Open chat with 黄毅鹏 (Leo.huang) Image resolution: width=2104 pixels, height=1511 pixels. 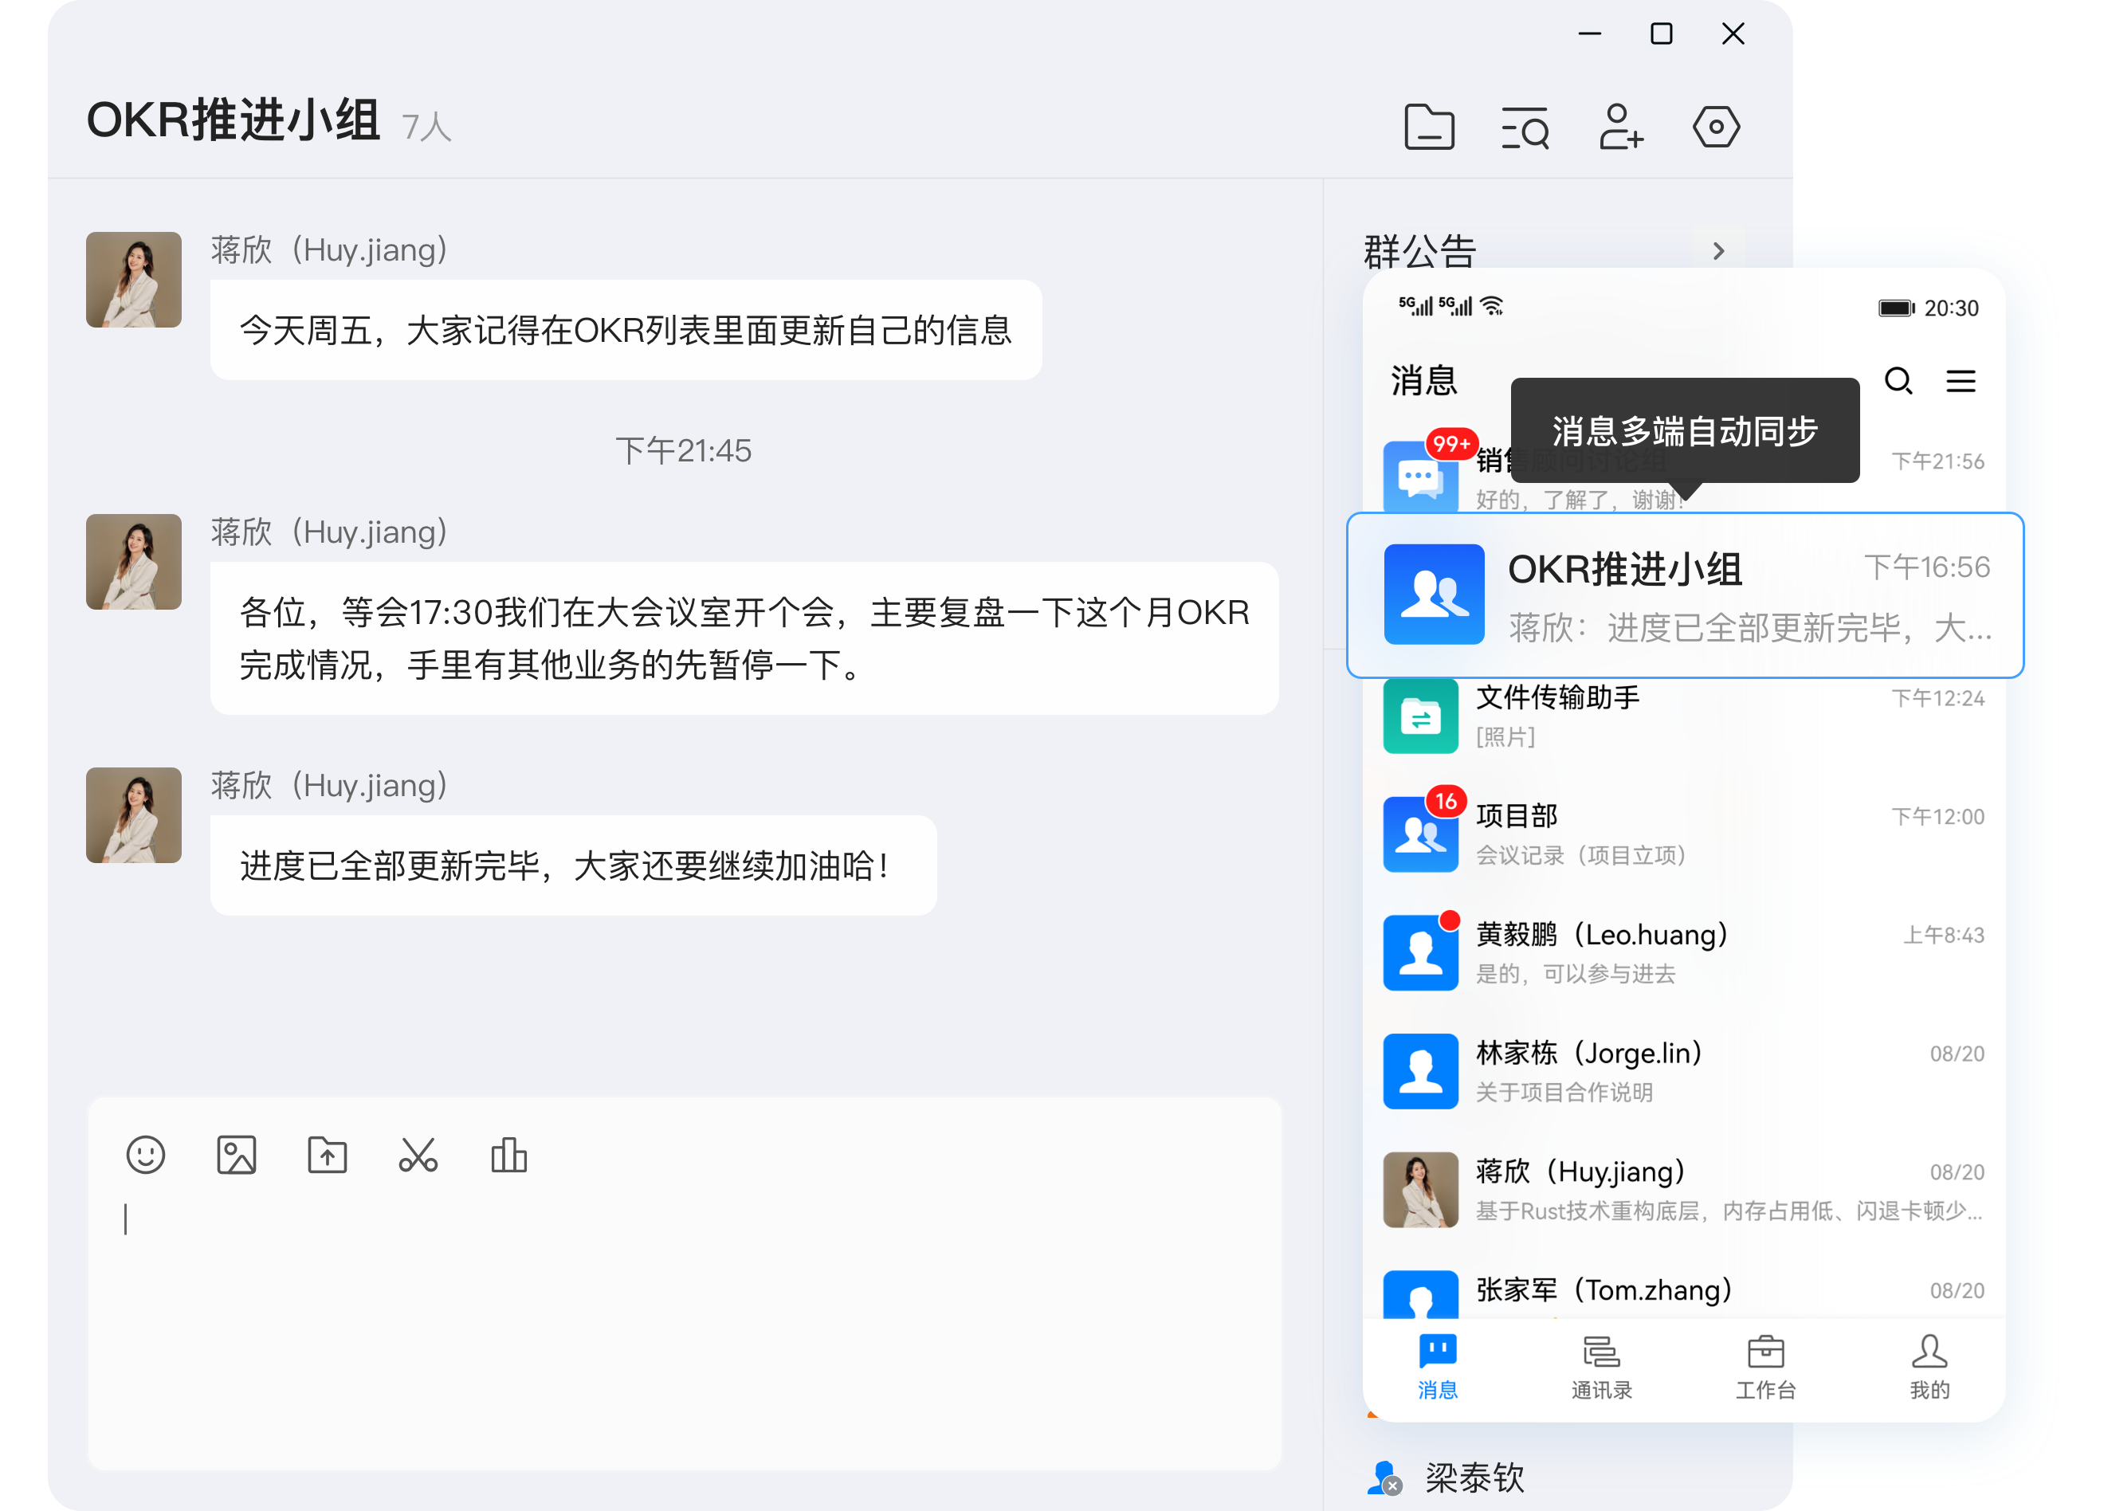point(1684,953)
